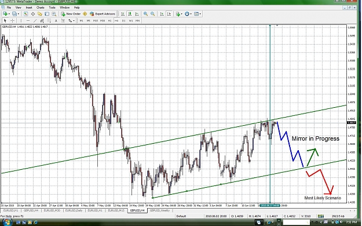Select the Arrows objects icon
The width and height of the screenshot is (362, 226).
(x=70, y=20)
